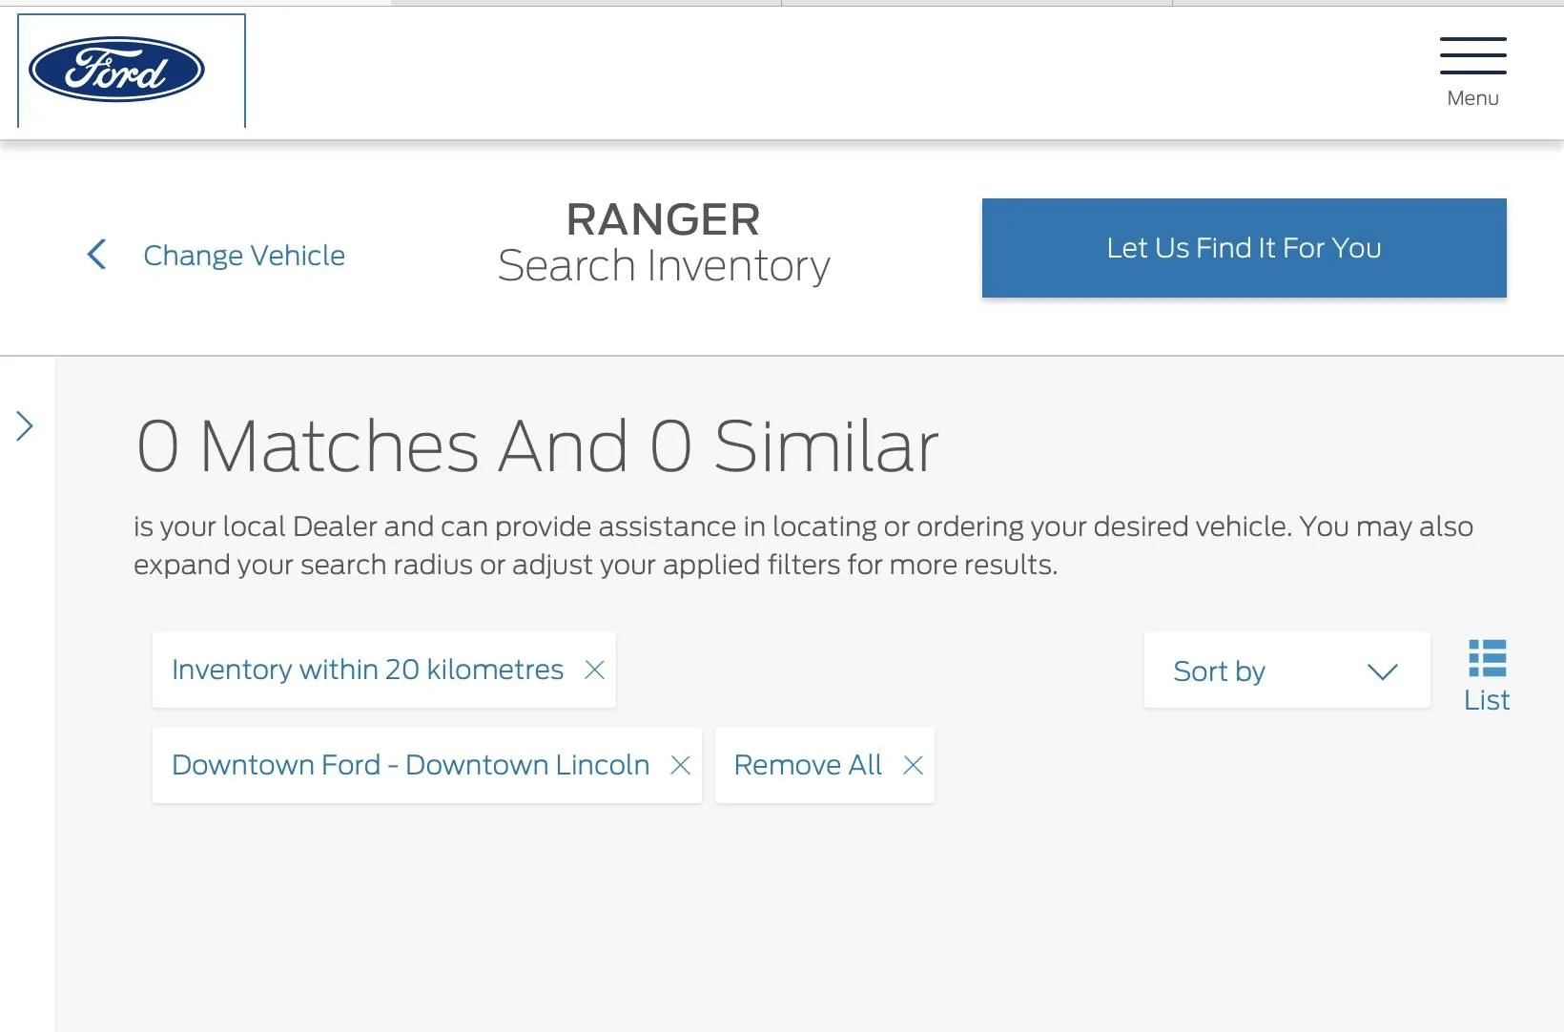The height and width of the screenshot is (1032, 1564).
Task: Switch to List view
Action: [1487, 676]
